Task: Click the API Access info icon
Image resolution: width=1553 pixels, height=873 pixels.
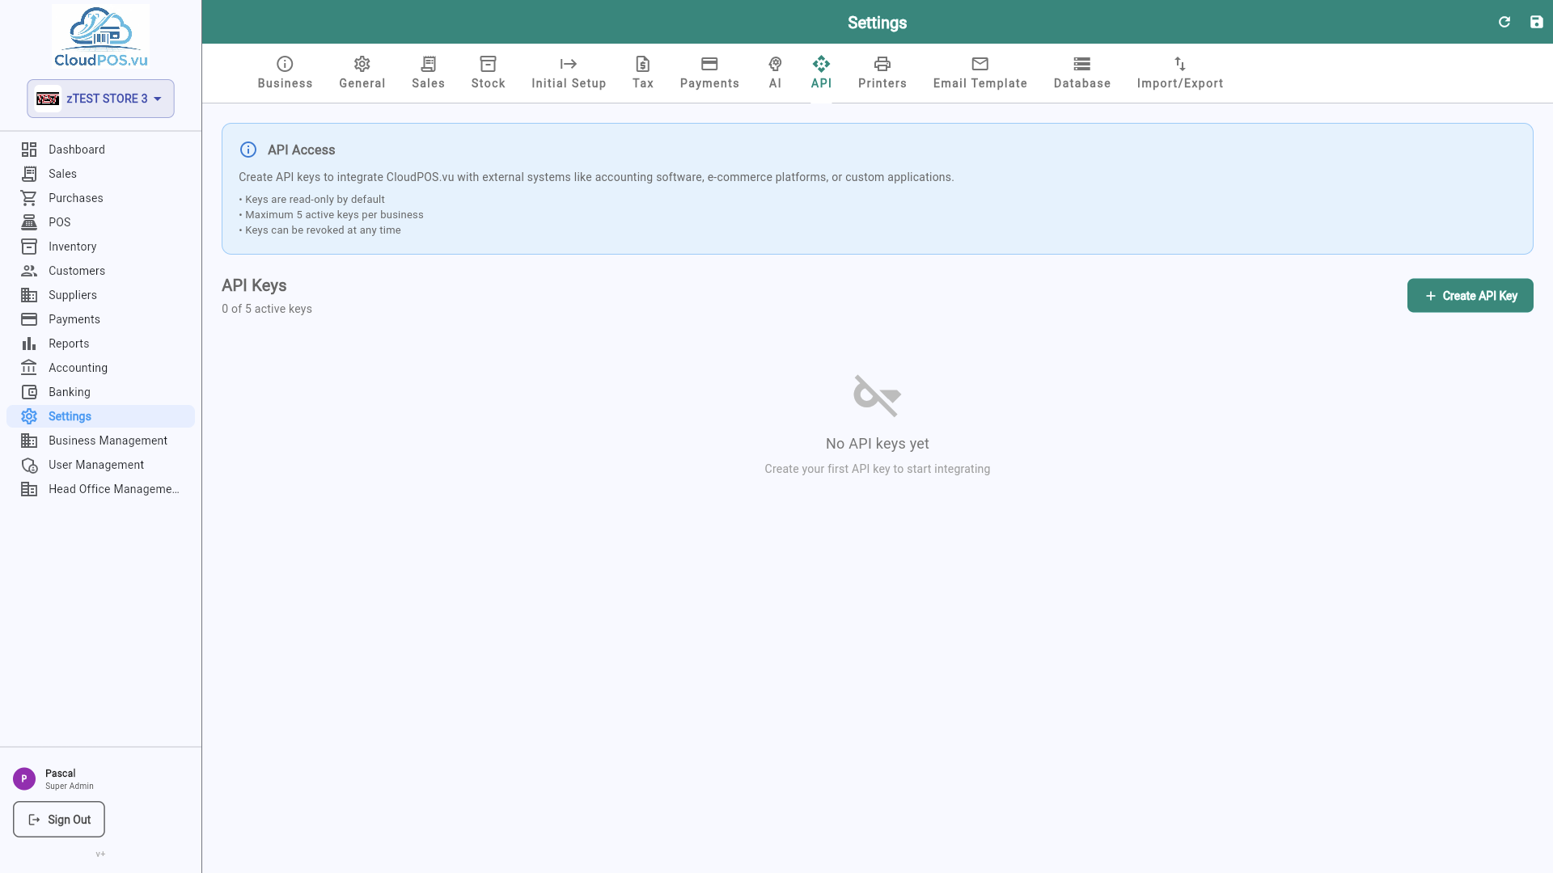Action: click(248, 150)
